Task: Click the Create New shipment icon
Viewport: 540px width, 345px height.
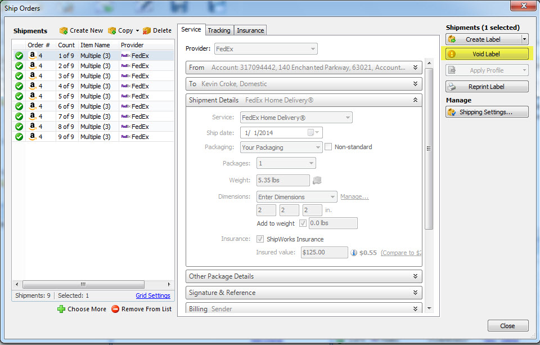Action: pos(64,31)
